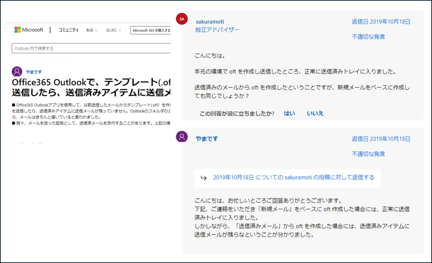Image resolution: width=432 pixels, height=263 pixels.
Task: Click the reply arrow icon in quoted box
Action: click(203, 178)
